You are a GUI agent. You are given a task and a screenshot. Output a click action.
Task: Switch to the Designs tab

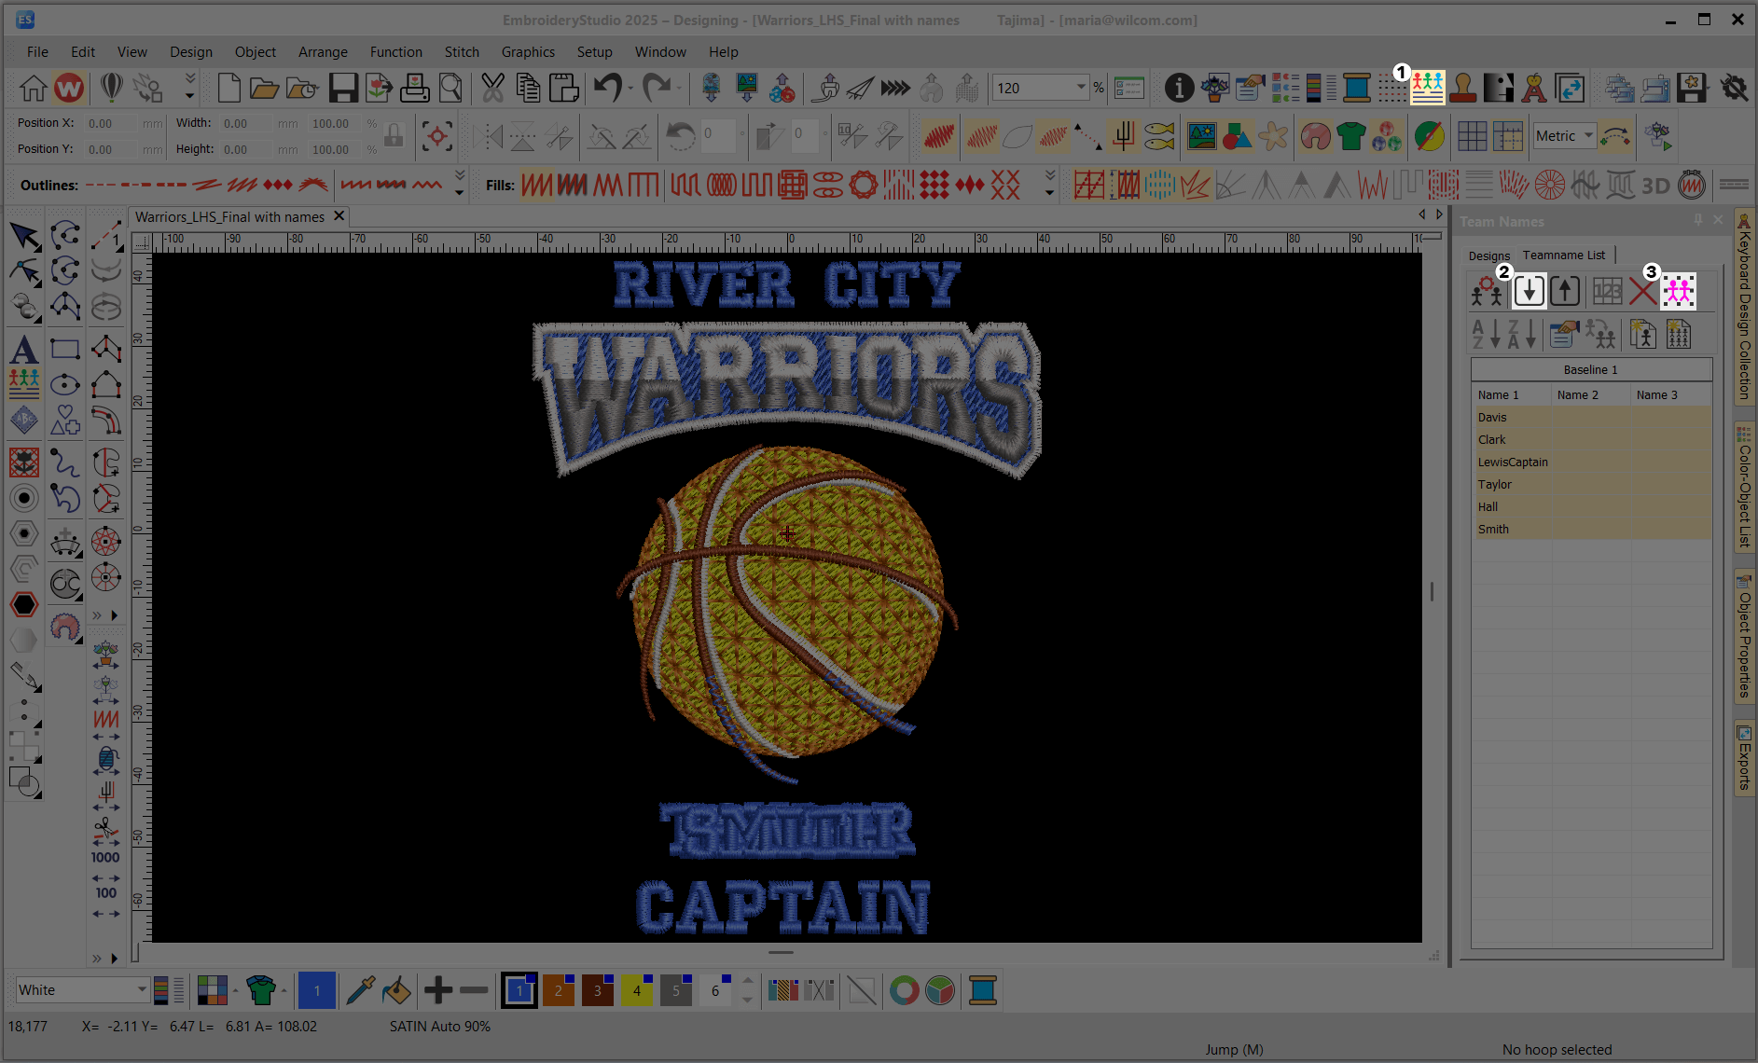pyautogui.click(x=1488, y=255)
